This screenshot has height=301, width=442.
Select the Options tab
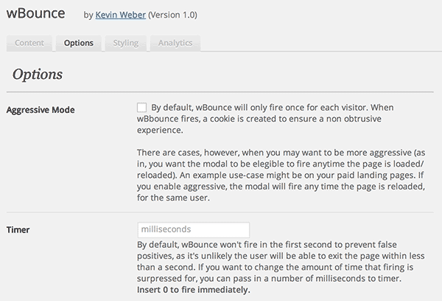pyautogui.click(x=78, y=43)
